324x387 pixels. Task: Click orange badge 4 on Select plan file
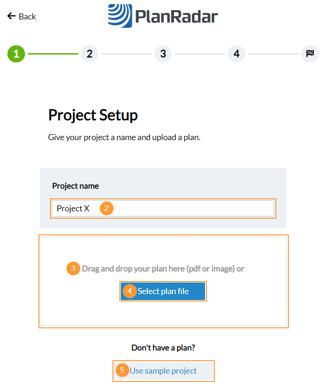(130, 292)
